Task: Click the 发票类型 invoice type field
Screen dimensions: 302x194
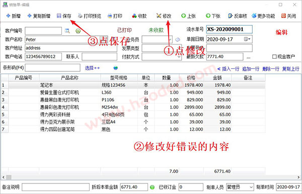Action: click(x=162, y=48)
